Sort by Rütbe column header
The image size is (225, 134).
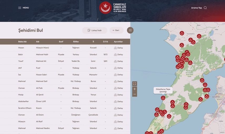coord(76,42)
